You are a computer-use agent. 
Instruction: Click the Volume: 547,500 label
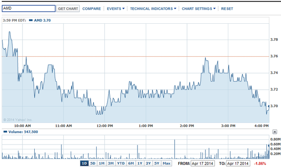[23, 132]
